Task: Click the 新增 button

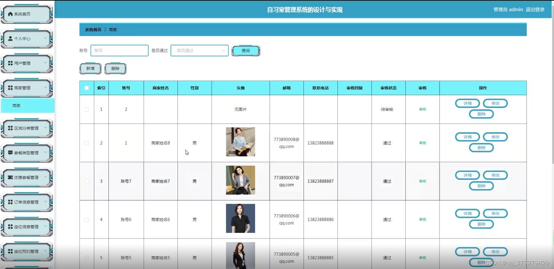Action: (x=90, y=69)
